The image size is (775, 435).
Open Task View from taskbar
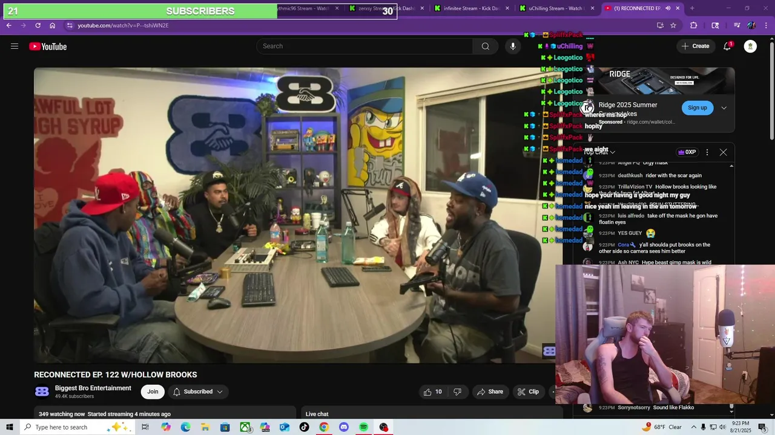click(145, 427)
